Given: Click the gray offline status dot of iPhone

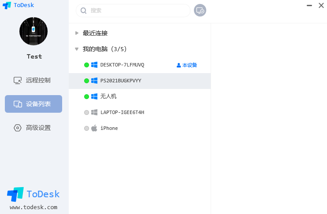Looking at the screenshot, I should click(x=86, y=129).
